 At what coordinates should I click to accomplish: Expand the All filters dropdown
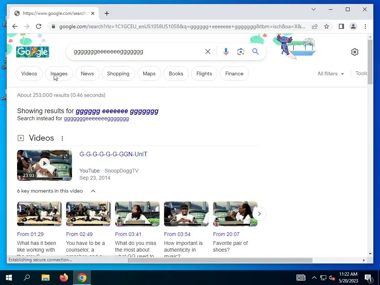pos(331,73)
